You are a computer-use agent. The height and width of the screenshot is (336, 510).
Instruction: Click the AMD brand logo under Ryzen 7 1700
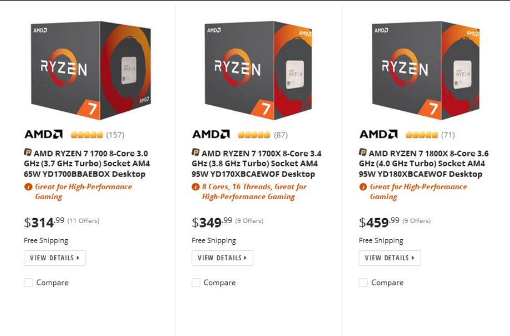pos(43,135)
